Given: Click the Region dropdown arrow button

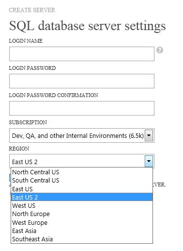Looking at the screenshot, I should [149, 161].
